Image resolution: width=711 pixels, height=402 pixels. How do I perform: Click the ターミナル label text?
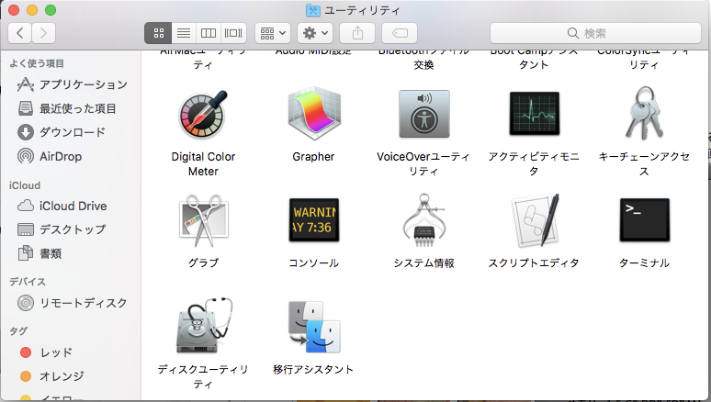pos(644,263)
